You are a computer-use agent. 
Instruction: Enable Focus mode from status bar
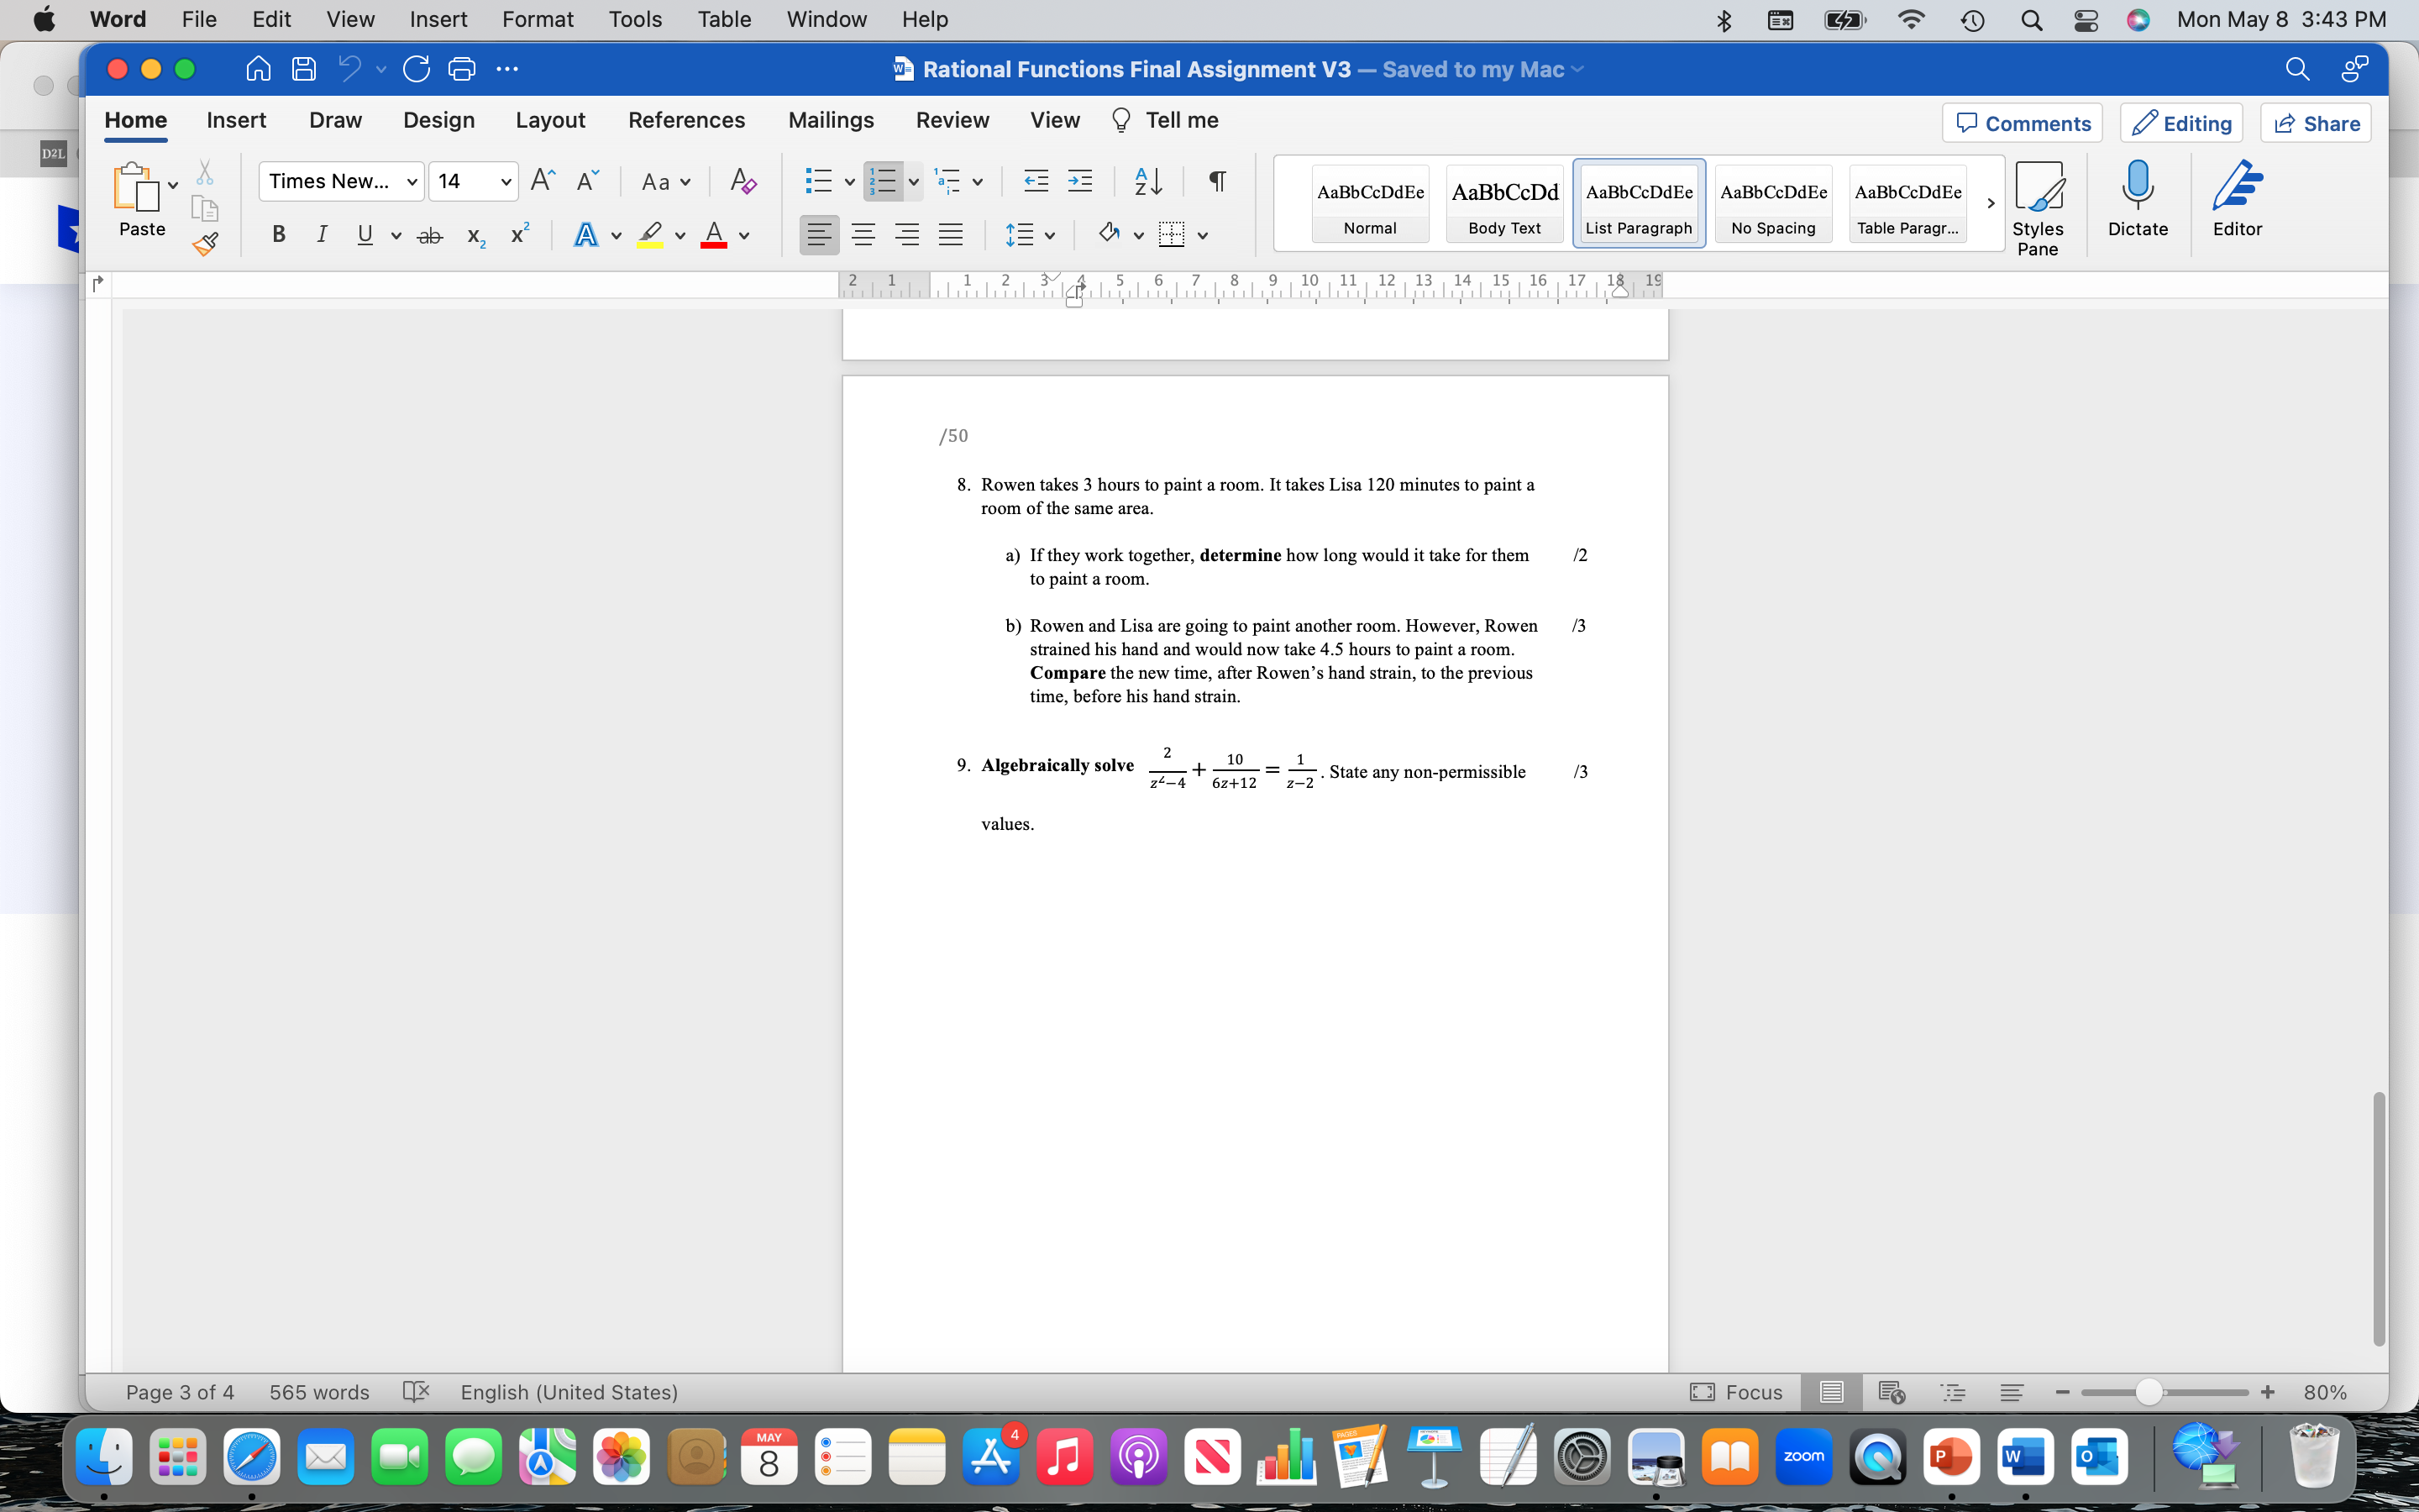click(1735, 1391)
